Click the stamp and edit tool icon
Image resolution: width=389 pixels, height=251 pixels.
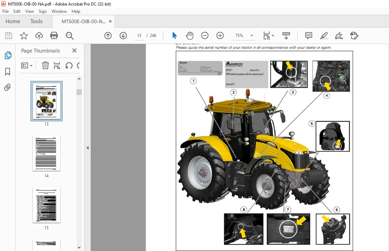tap(354, 36)
